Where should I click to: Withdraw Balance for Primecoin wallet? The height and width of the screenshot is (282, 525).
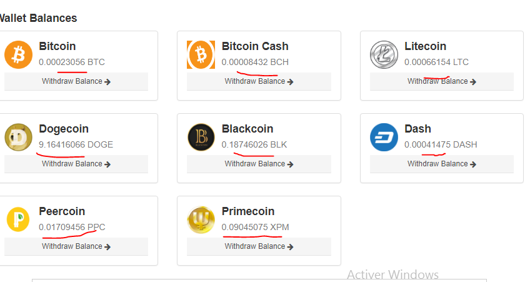(x=259, y=246)
